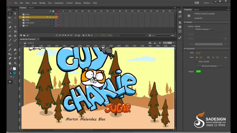Viewport: 237px width, 133px height.
Task: Click the New Layer icon
Action: tap(21, 35)
